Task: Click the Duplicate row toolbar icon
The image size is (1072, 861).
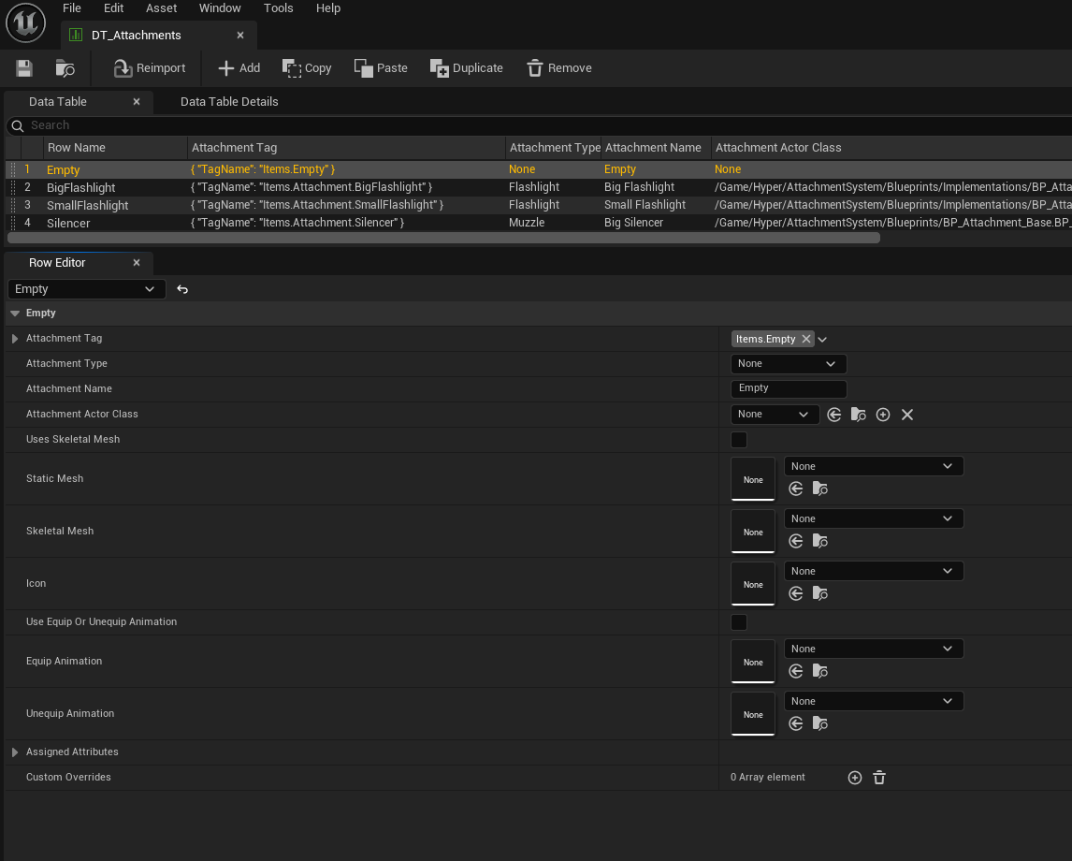Action: click(x=439, y=68)
